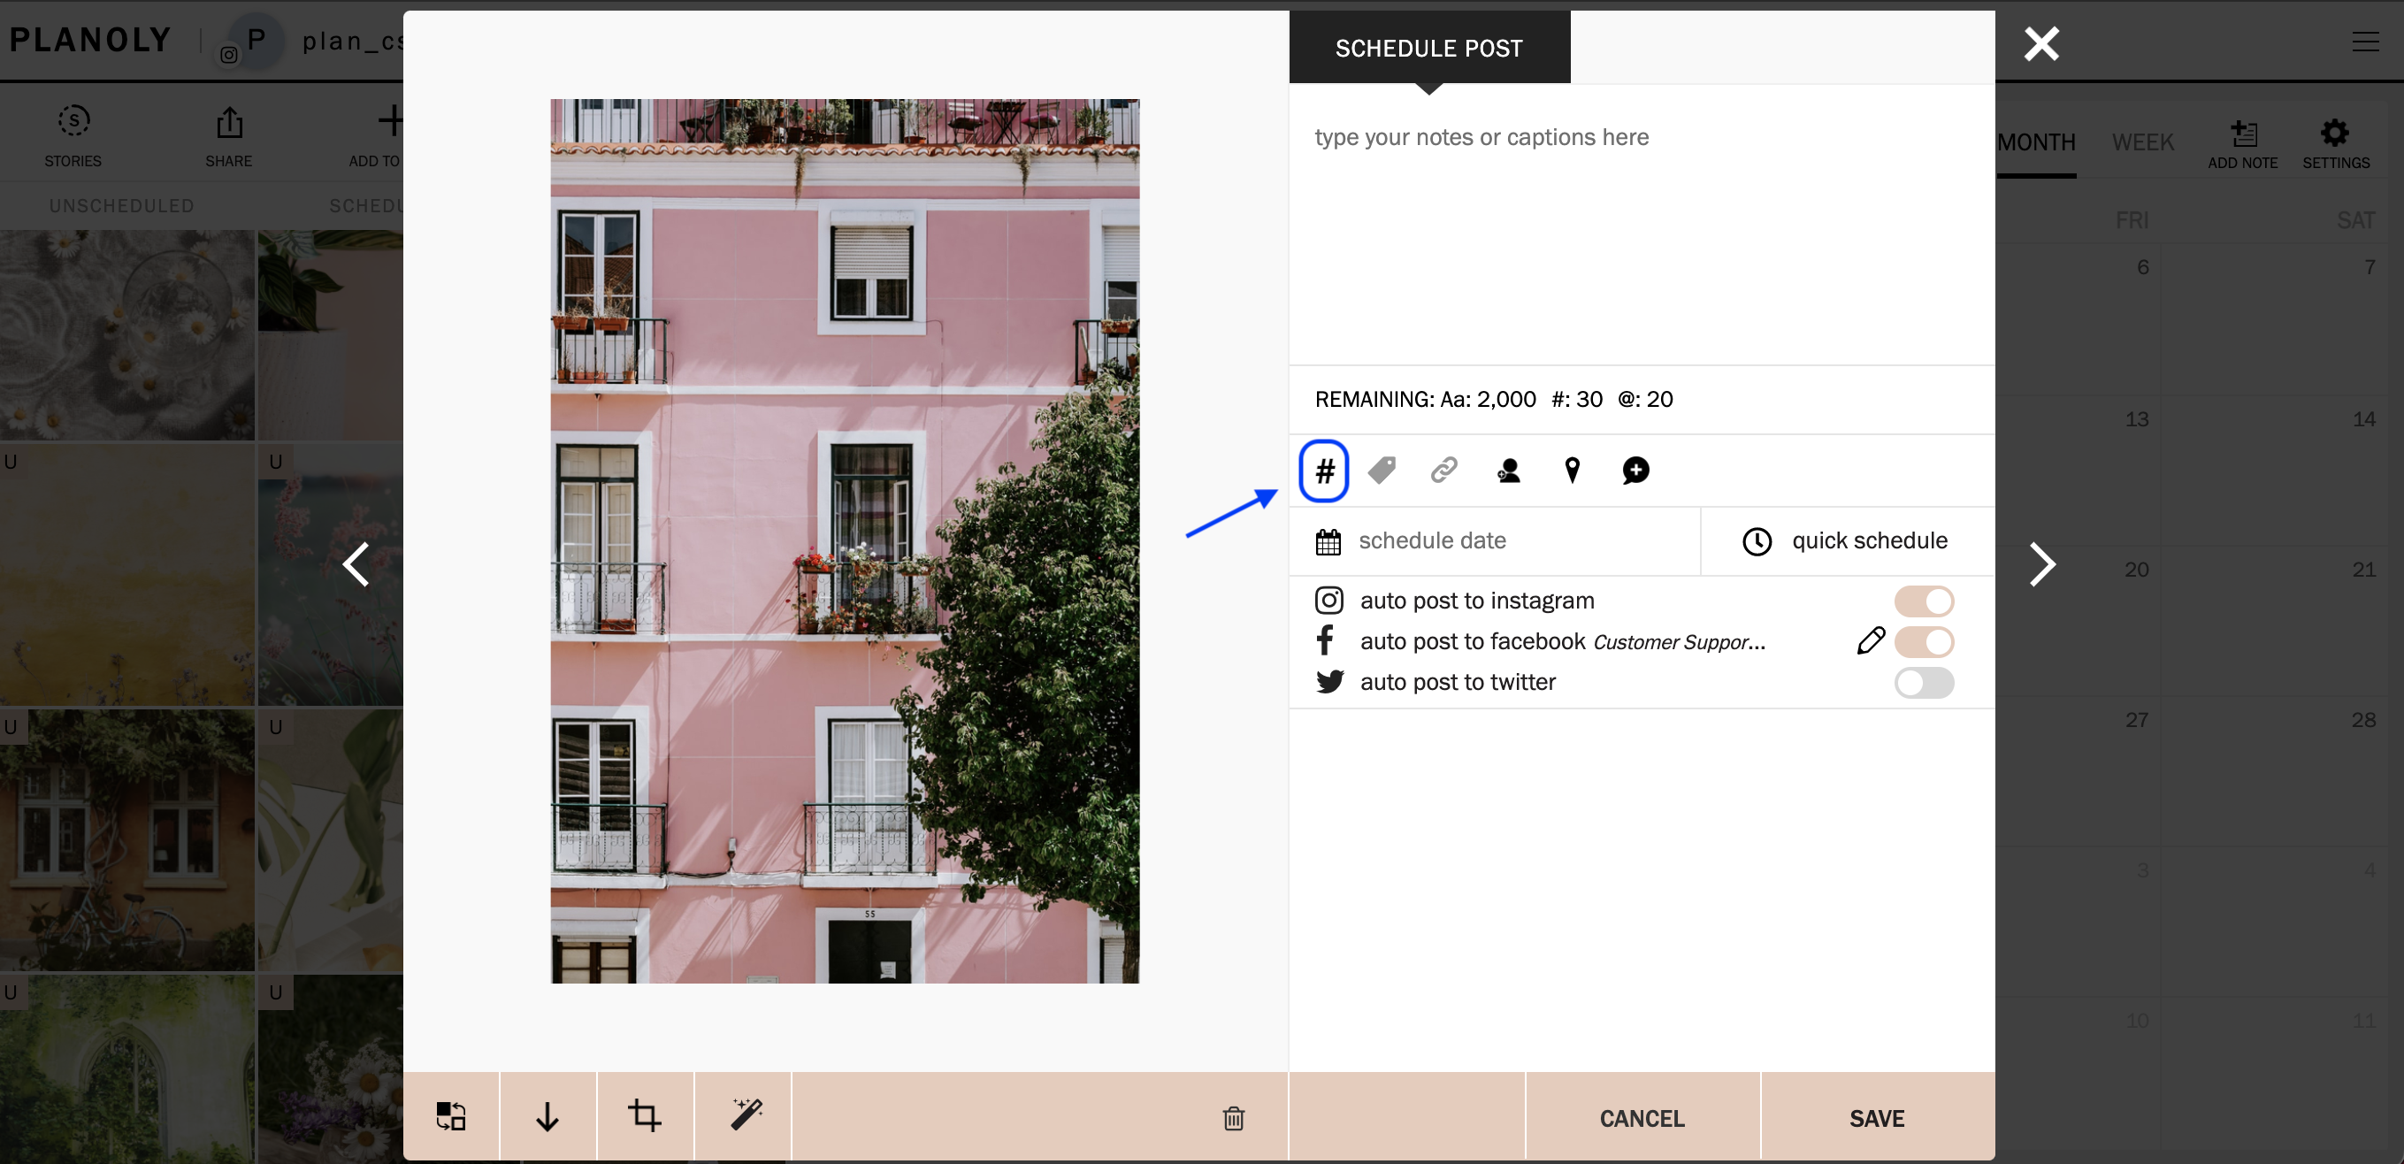The width and height of the screenshot is (2404, 1164).
Task: Open the schedule date picker
Action: coord(1494,540)
